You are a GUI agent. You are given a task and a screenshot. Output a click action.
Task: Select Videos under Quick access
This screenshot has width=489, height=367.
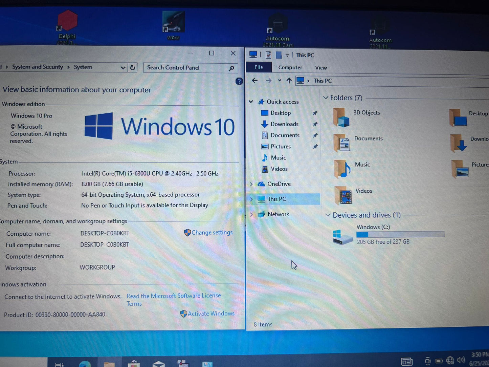point(279,169)
